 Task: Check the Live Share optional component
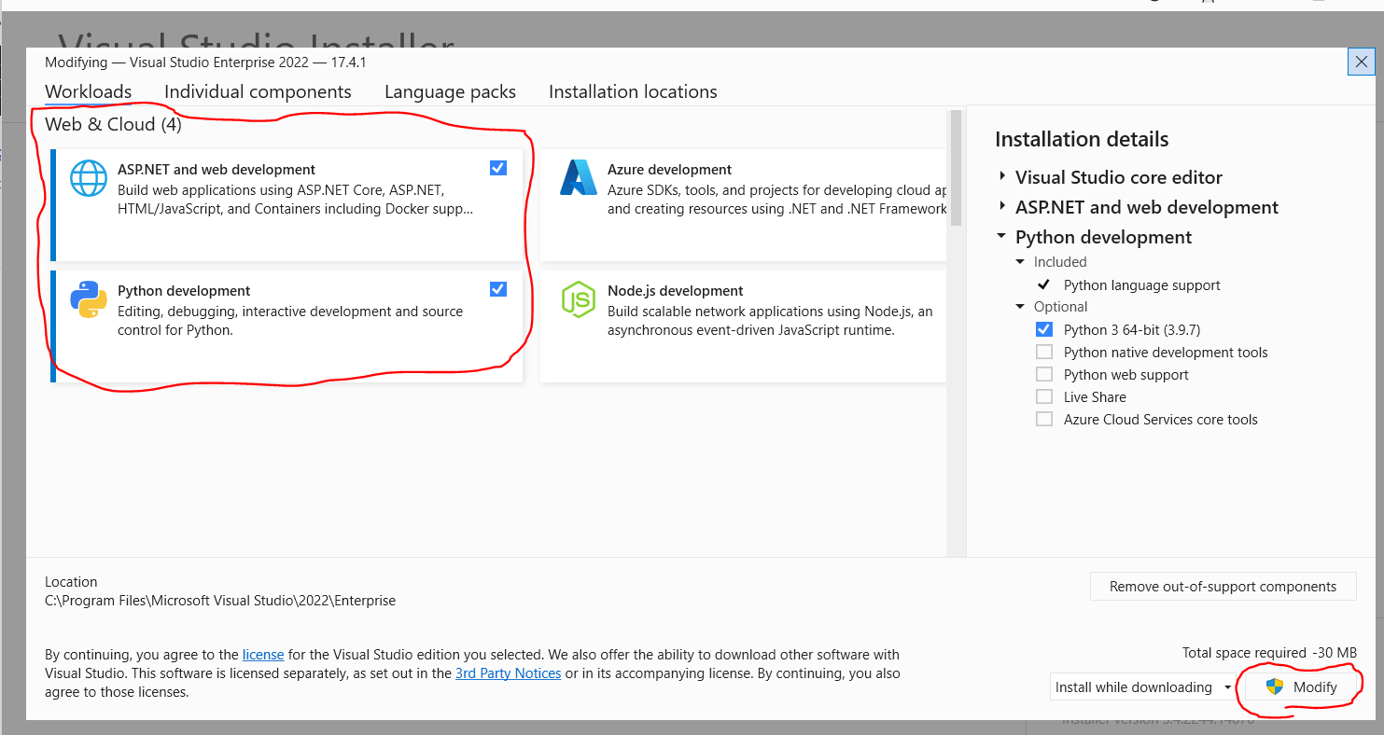click(x=1044, y=396)
